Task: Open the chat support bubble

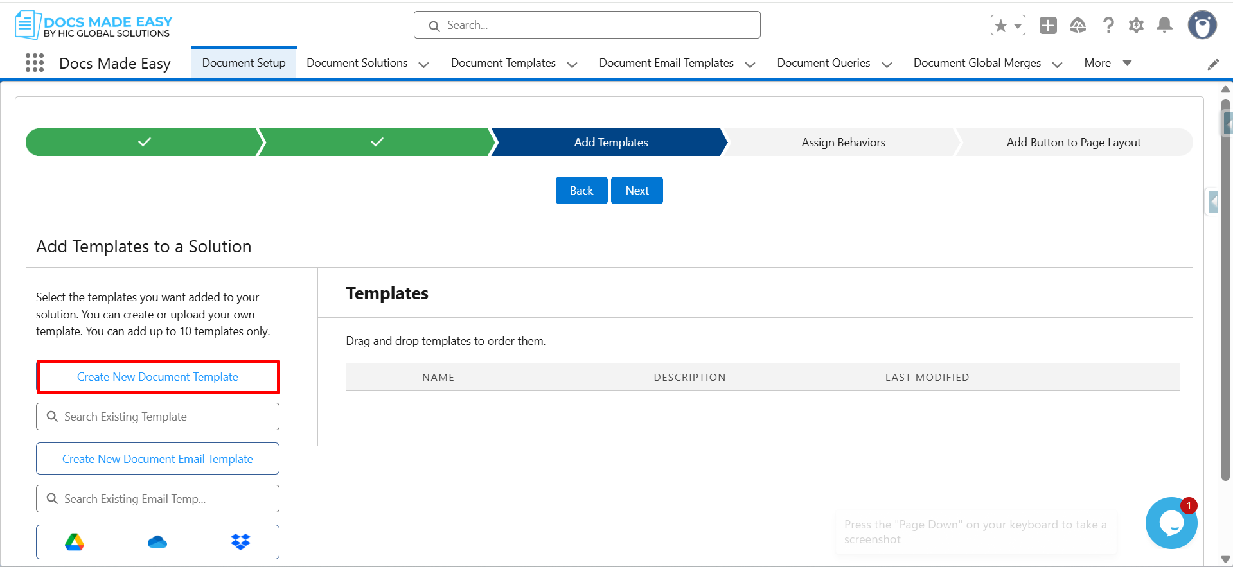Action: (1171, 523)
